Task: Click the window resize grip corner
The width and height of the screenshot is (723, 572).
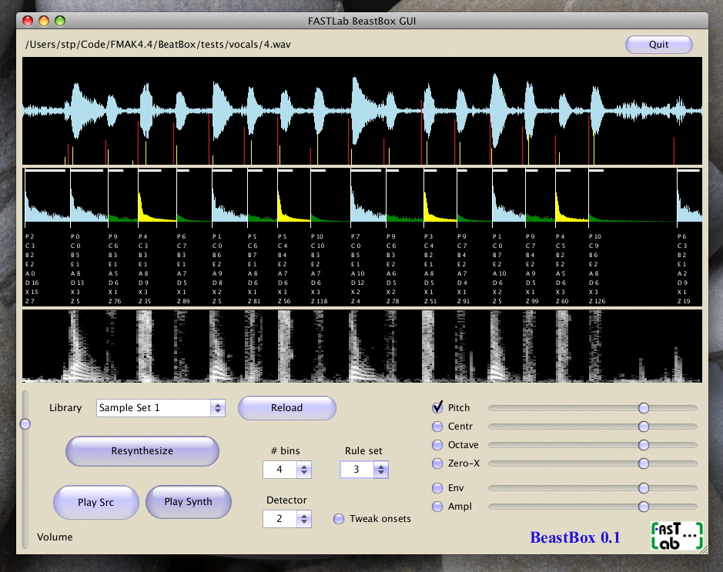Action: (703, 550)
